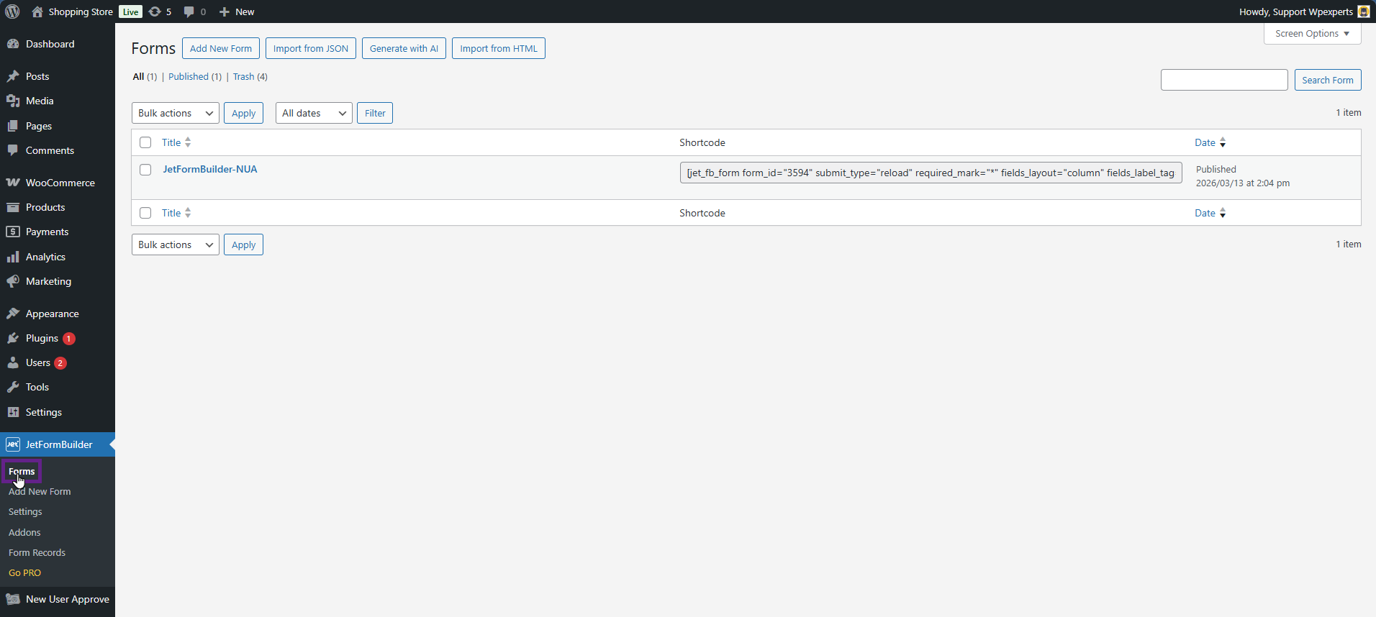Click the Plugins plug icon
Screen dimensions: 1376x617
pos(13,338)
